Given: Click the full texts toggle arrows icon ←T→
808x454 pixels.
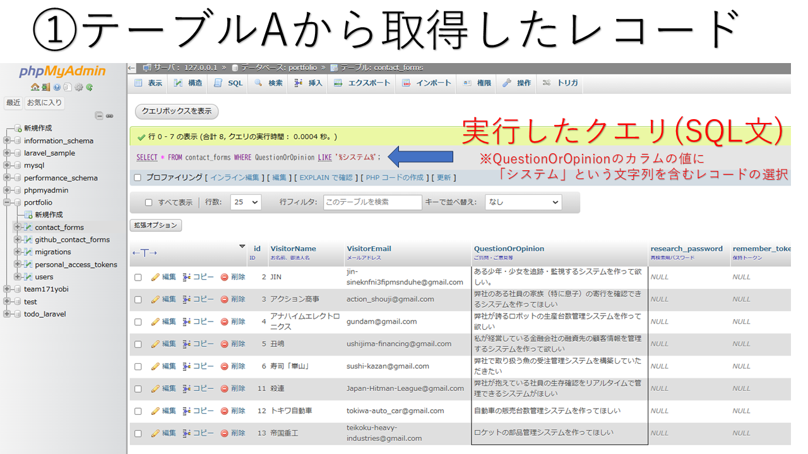Looking at the screenshot, I should pos(144,253).
